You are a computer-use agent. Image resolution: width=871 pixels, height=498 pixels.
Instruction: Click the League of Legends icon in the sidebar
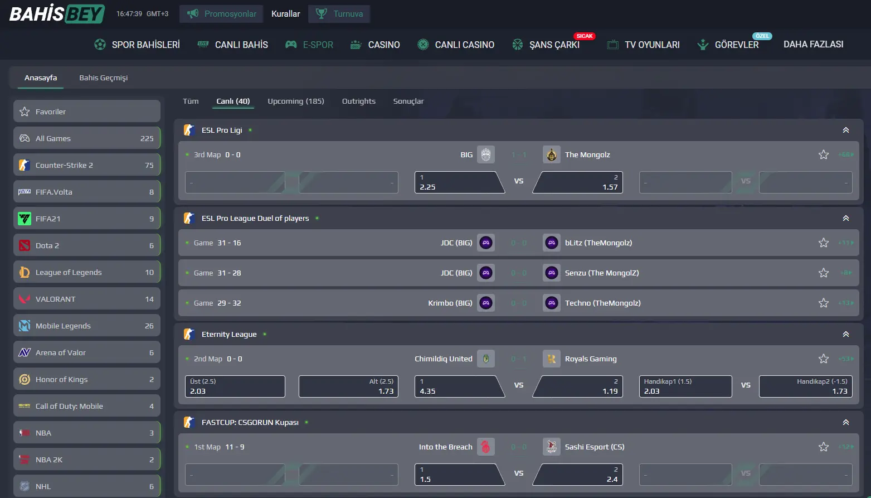[24, 272]
